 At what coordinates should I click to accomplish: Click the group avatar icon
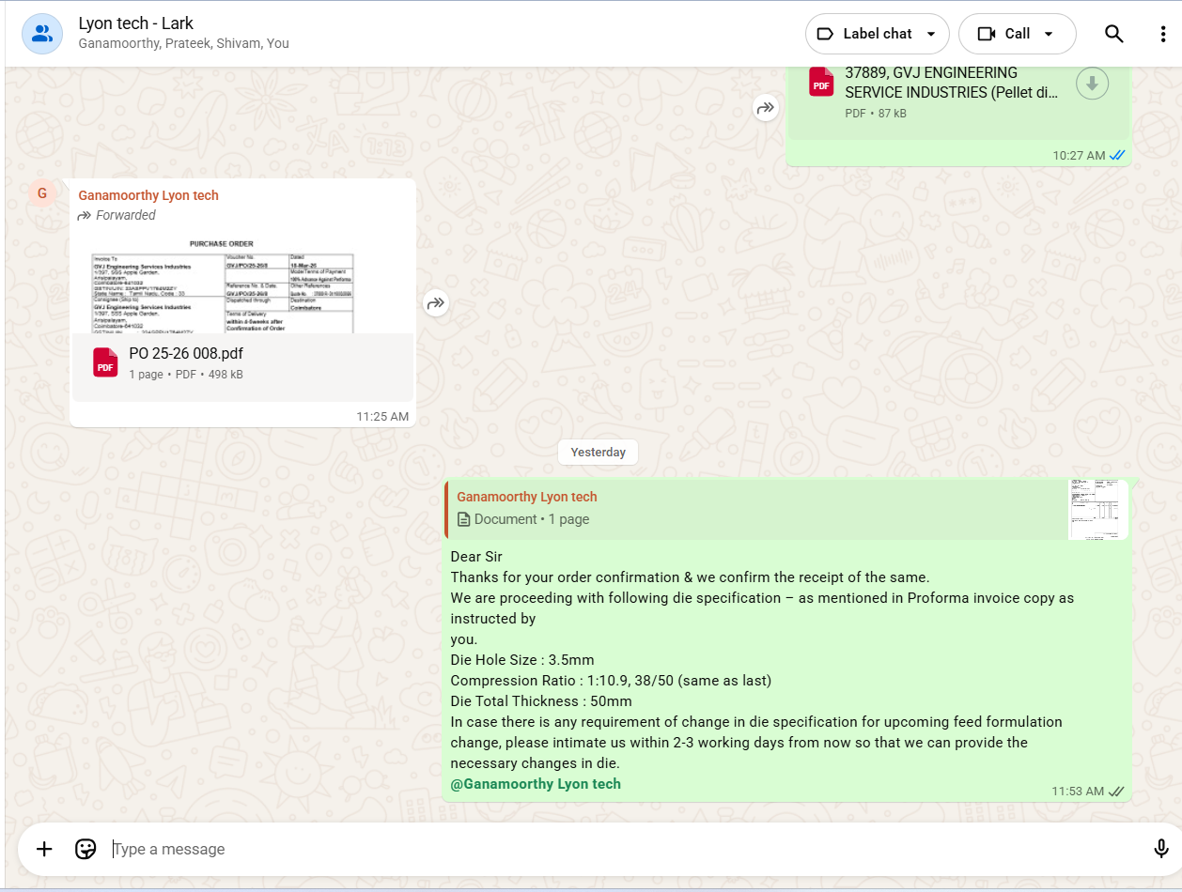pos(42,34)
